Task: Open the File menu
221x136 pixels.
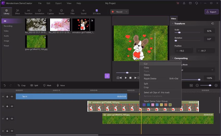Action: pos(40,3)
